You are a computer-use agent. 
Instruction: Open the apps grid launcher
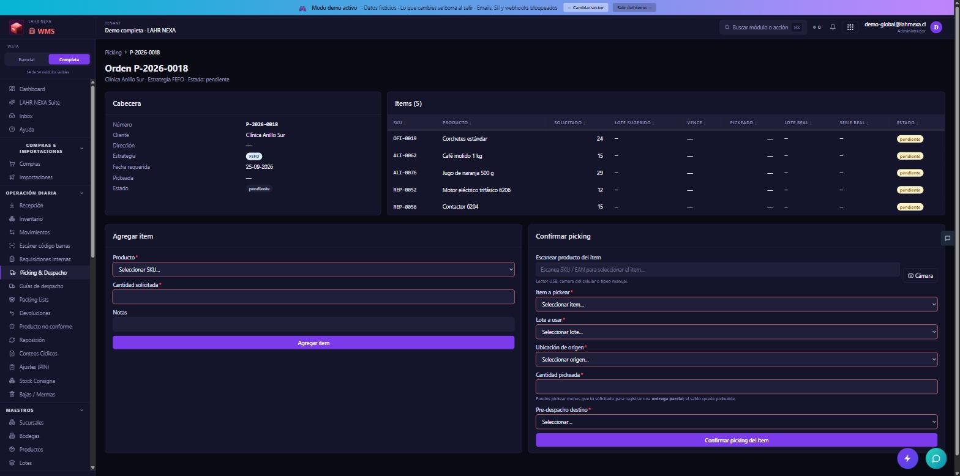(850, 27)
